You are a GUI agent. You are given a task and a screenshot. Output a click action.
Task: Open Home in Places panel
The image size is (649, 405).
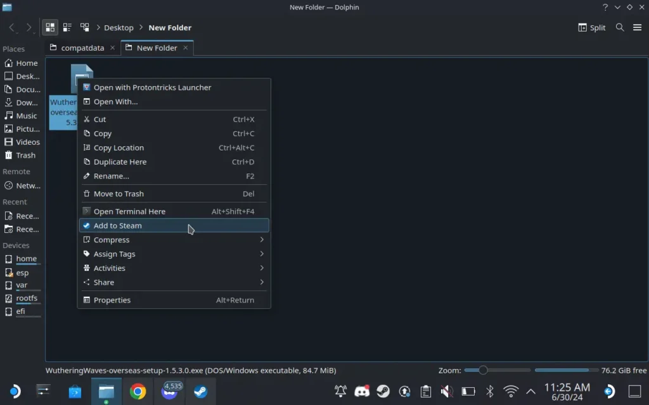22,63
